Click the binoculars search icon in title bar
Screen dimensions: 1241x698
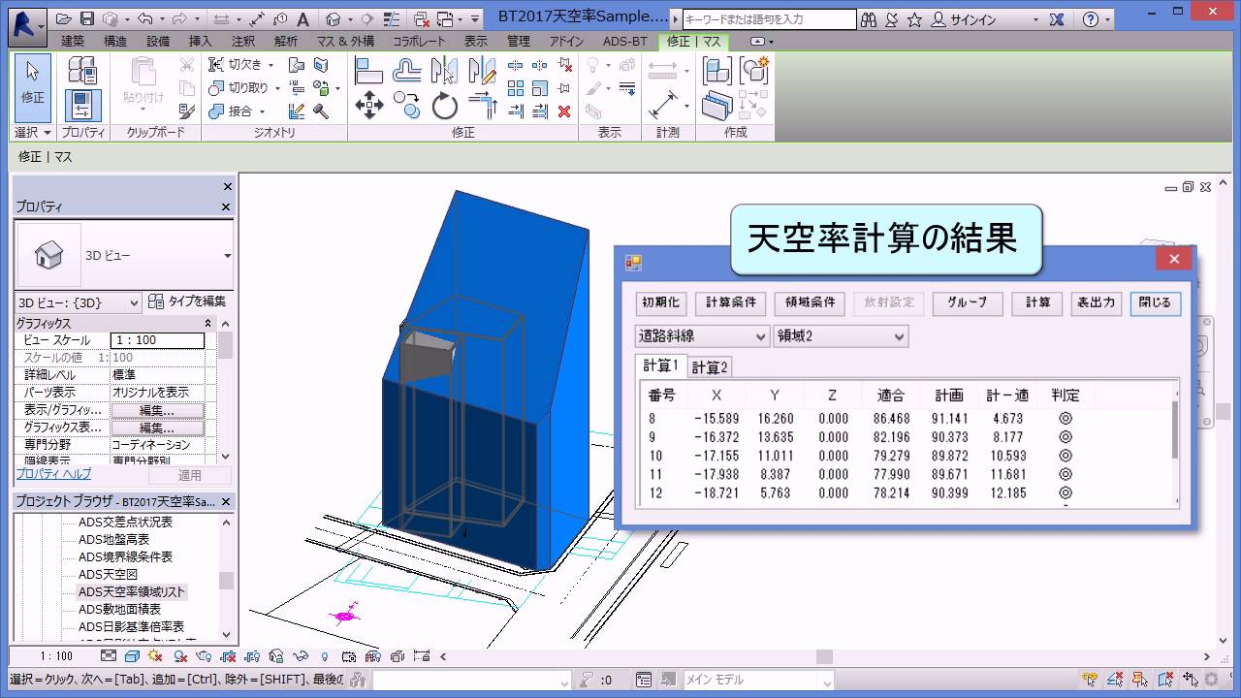tap(869, 19)
